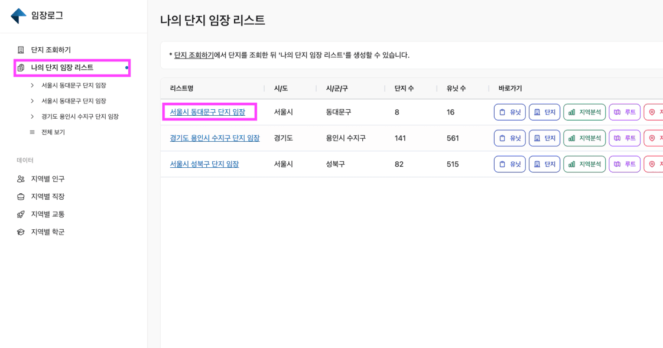Select 나의 단지 임장 리스트 sidebar menu
Viewport: 663px width, 348px height.
click(x=62, y=68)
